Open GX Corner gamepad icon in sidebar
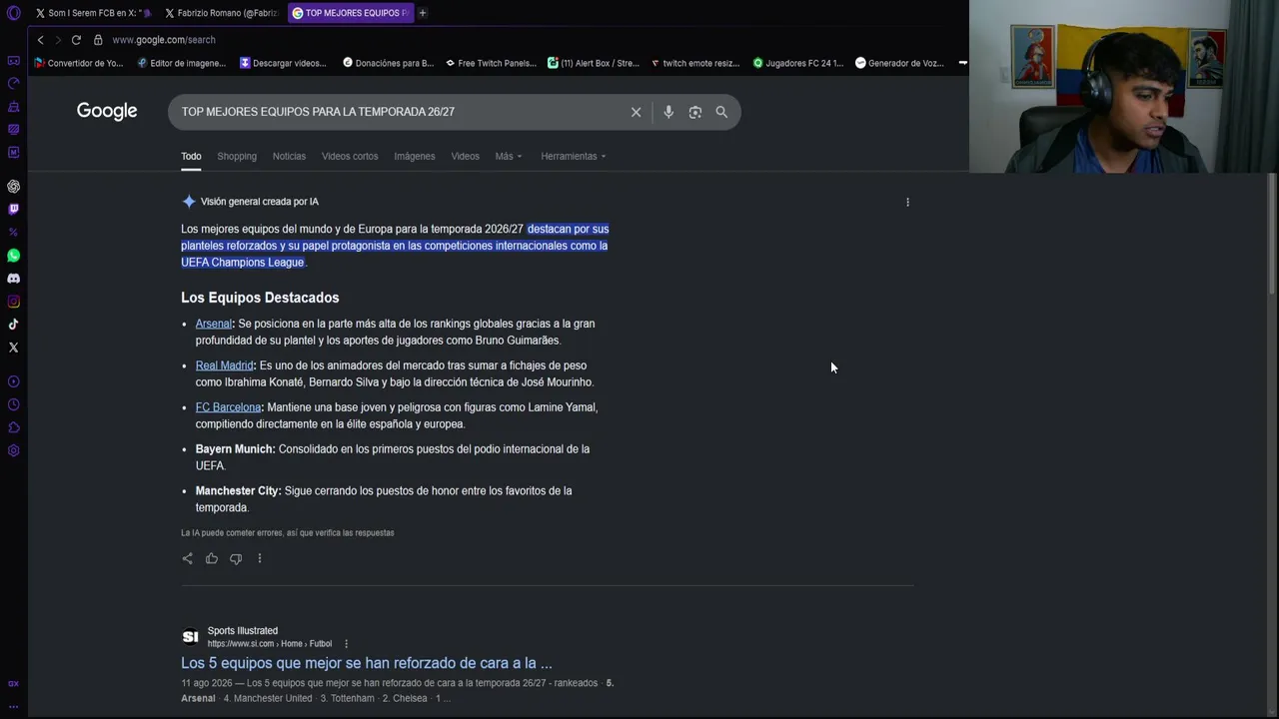 [13, 61]
